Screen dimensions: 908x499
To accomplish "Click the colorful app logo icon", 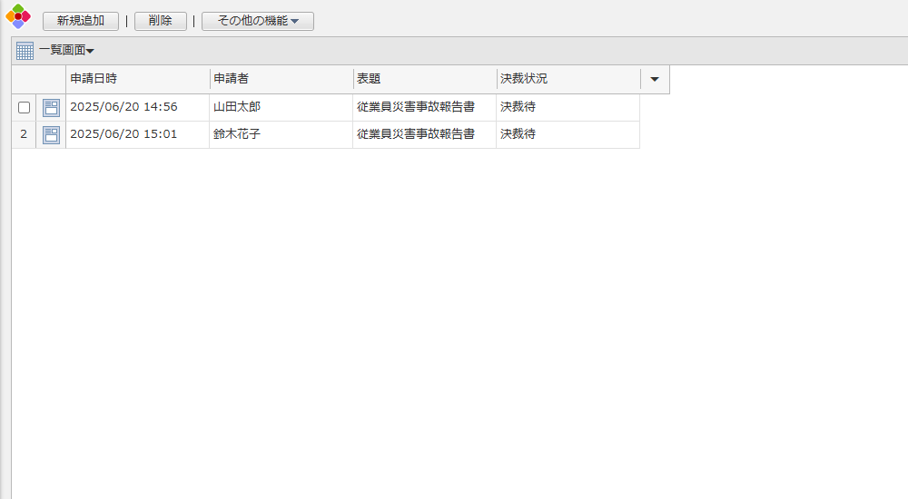I will pyautogui.click(x=18, y=16).
